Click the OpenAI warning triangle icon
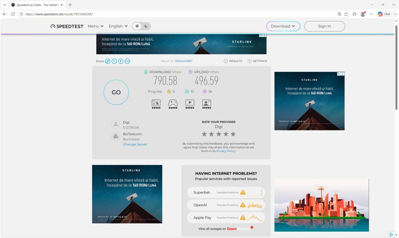The width and height of the screenshot is (399, 238). (243, 205)
